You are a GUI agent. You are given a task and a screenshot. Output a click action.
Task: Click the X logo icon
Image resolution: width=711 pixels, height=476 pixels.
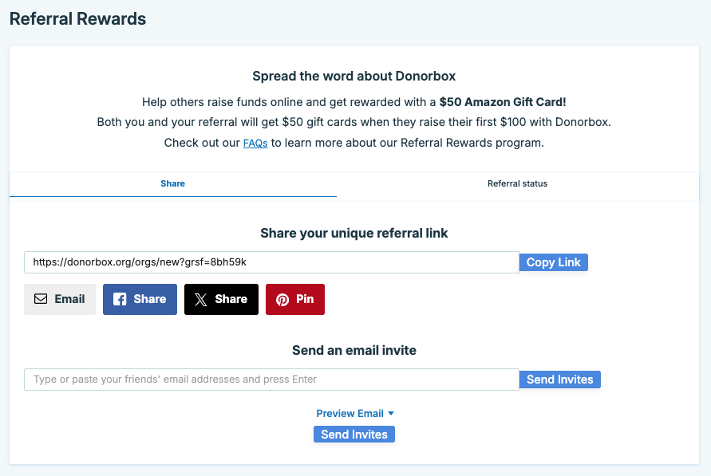pos(201,299)
